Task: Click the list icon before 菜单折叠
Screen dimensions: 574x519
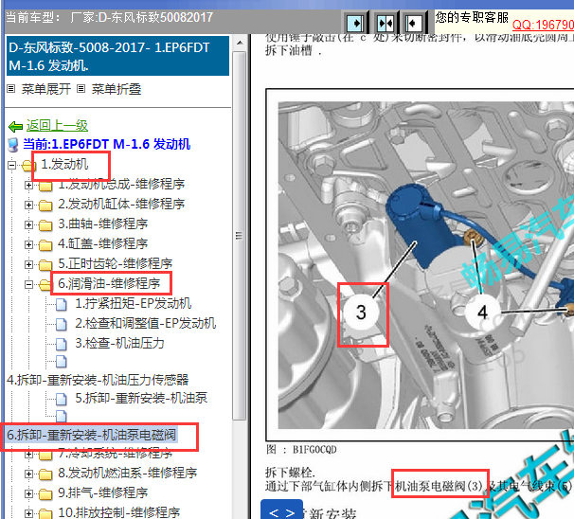Action: 81,89
